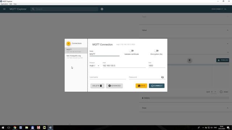This screenshot has height=130, width=232.
Task: Click the yellow add connection plus icon
Action: [x=69, y=43]
